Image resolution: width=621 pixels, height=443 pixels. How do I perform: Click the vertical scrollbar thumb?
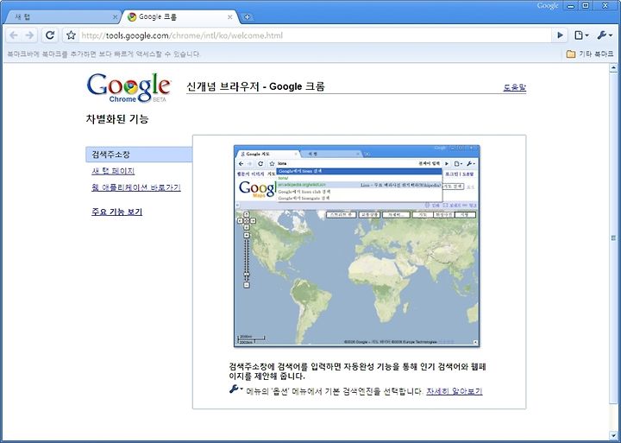(613, 238)
